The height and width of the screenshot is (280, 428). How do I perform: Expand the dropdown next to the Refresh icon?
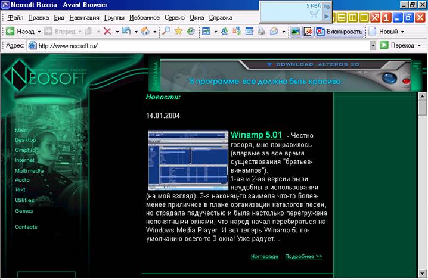point(136,32)
